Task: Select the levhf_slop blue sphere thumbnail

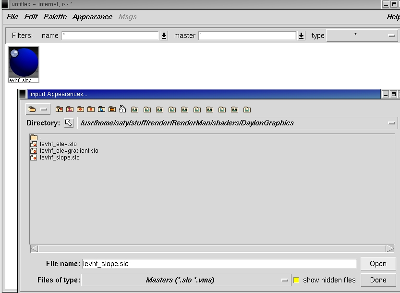Action: pyautogui.click(x=24, y=64)
